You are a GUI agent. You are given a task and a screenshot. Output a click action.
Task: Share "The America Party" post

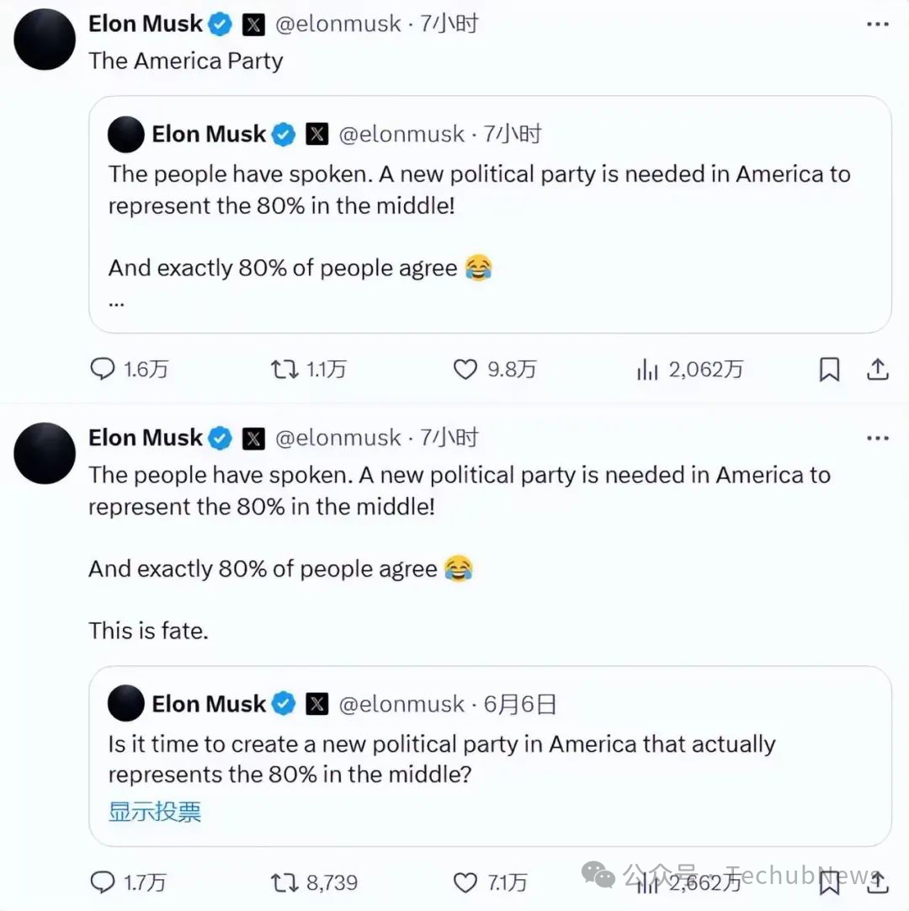coord(877,370)
